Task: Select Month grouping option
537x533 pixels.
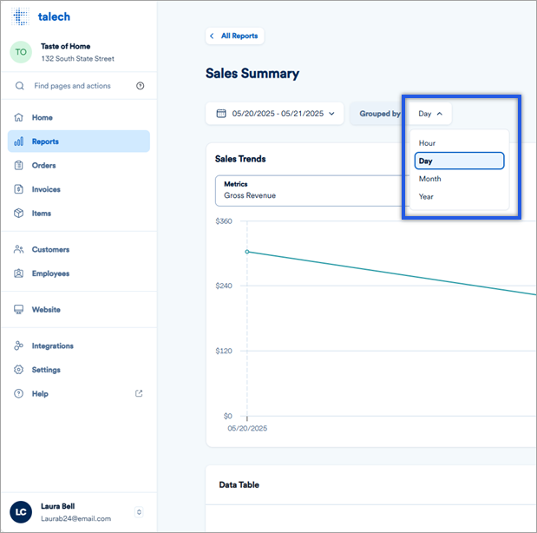Action: pyautogui.click(x=459, y=179)
